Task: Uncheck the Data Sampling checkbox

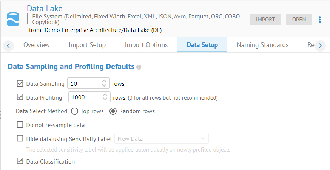Action: coord(20,83)
